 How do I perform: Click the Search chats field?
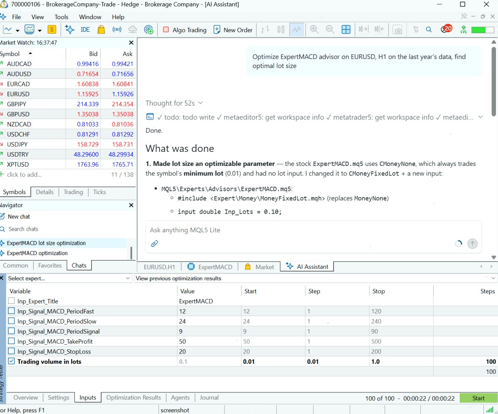point(23,229)
